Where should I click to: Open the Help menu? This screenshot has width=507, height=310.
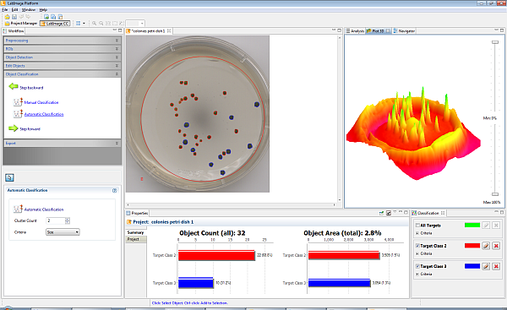point(43,9)
